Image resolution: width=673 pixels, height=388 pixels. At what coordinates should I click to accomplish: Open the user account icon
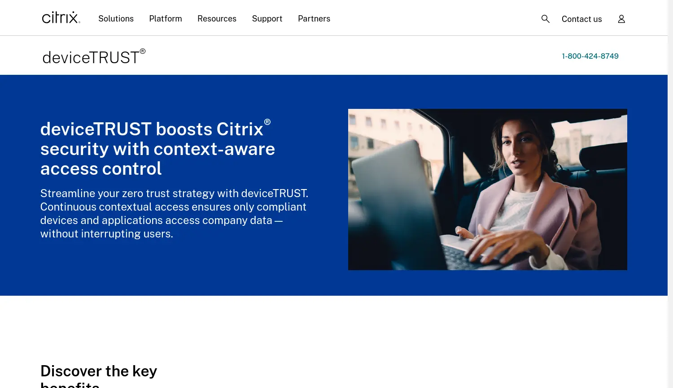click(621, 19)
